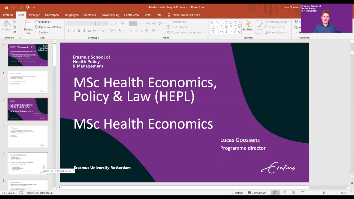Open the font name combo box
The height and width of the screenshot is (199, 354).
tap(81, 24)
